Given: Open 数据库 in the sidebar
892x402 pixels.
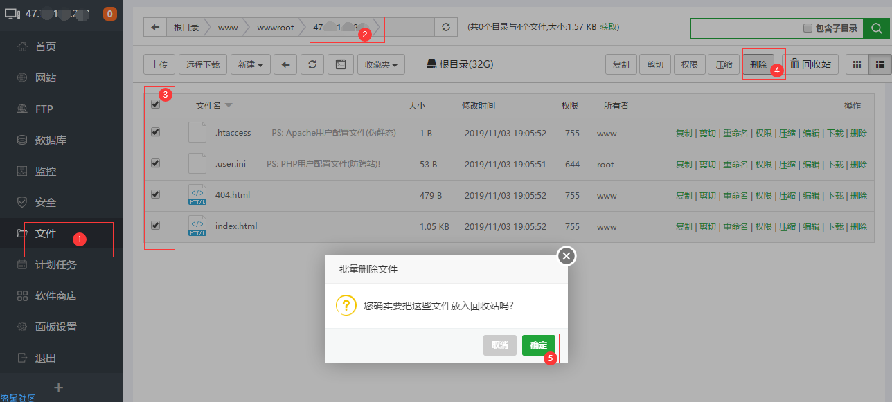Looking at the screenshot, I should [51, 140].
